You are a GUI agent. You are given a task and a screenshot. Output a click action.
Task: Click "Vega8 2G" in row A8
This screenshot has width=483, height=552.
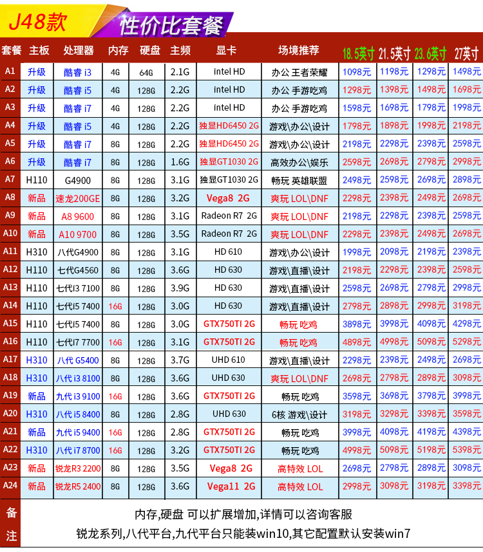(x=228, y=198)
